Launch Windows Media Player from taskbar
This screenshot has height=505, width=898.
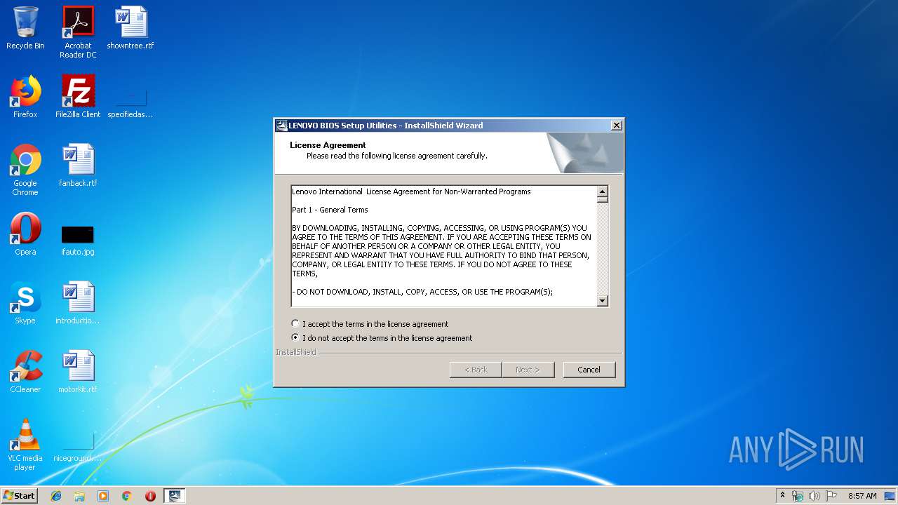pyautogui.click(x=103, y=496)
